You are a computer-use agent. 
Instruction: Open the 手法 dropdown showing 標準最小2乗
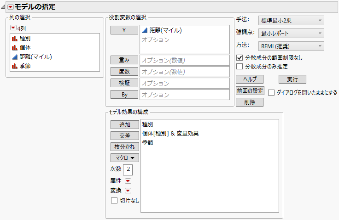pyautogui.click(x=291, y=21)
